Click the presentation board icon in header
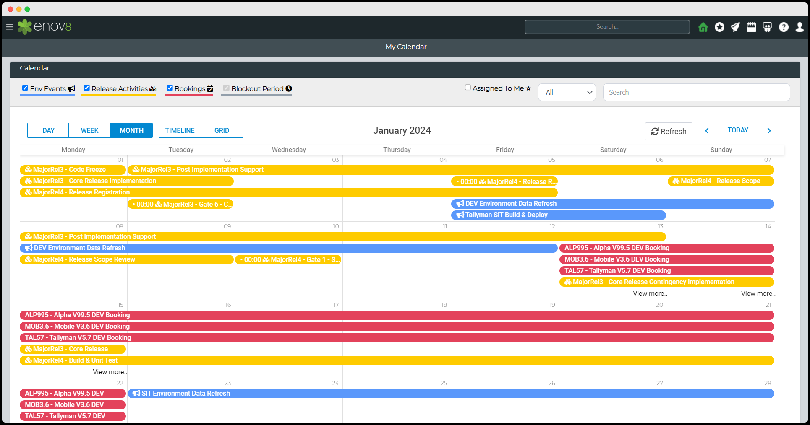Viewport: 810px width, 425px height. pyautogui.click(x=767, y=27)
